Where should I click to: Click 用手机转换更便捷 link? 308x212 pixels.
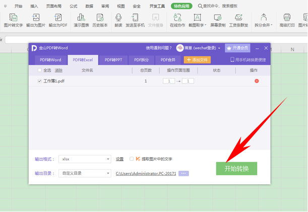click(249, 60)
